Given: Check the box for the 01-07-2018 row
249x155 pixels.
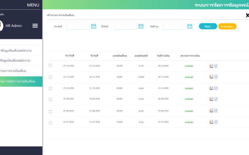Looking at the screenshot, I should [x=50, y=123].
